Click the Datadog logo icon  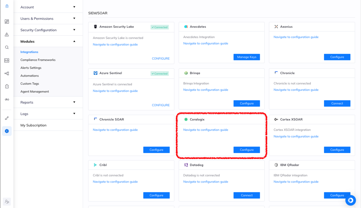pyautogui.click(x=186, y=165)
